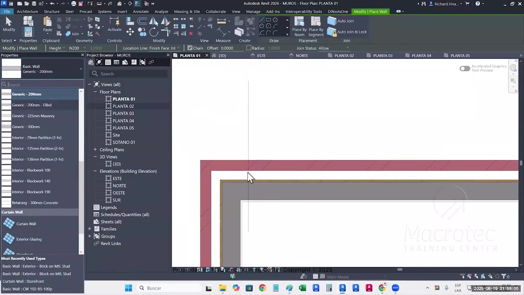Image resolution: width=524 pixels, height=295 pixels.
Task: Collapse the Elevations (Building Elevation) node
Action: click(95, 171)
